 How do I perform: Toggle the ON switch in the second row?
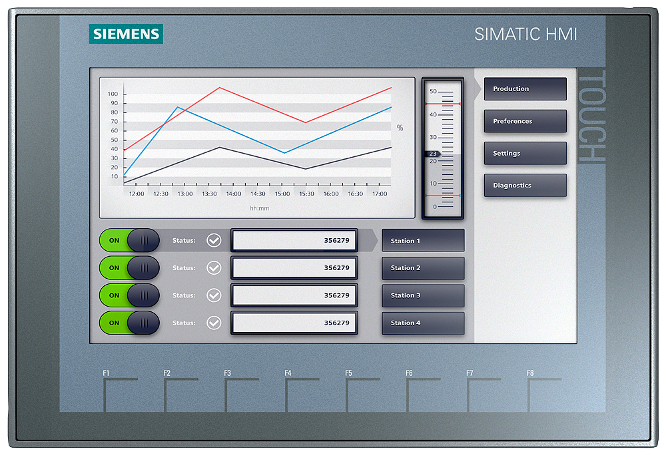(x=129, y=268)
